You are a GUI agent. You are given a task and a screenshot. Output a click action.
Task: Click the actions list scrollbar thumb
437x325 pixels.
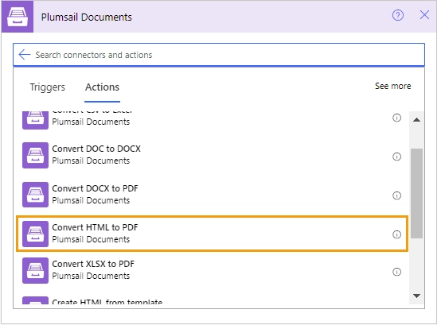tap(416, 193)
